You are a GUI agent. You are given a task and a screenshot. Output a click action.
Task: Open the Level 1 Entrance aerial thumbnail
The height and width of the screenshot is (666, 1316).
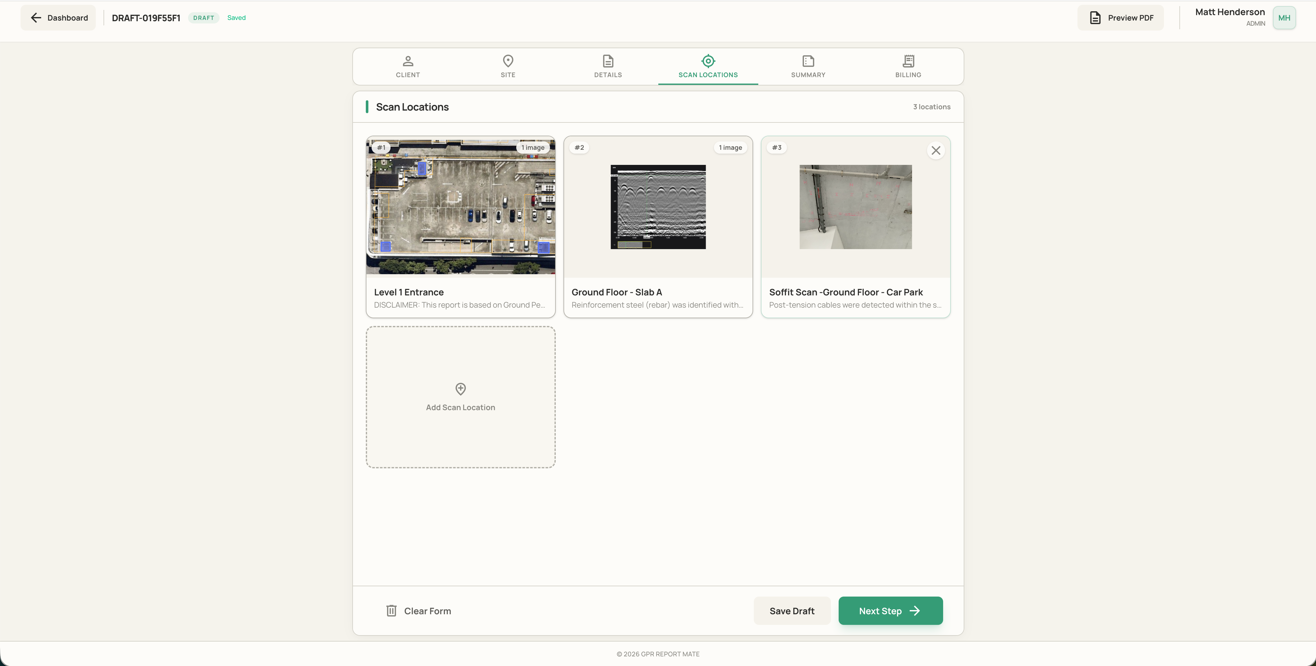(460, 207)
